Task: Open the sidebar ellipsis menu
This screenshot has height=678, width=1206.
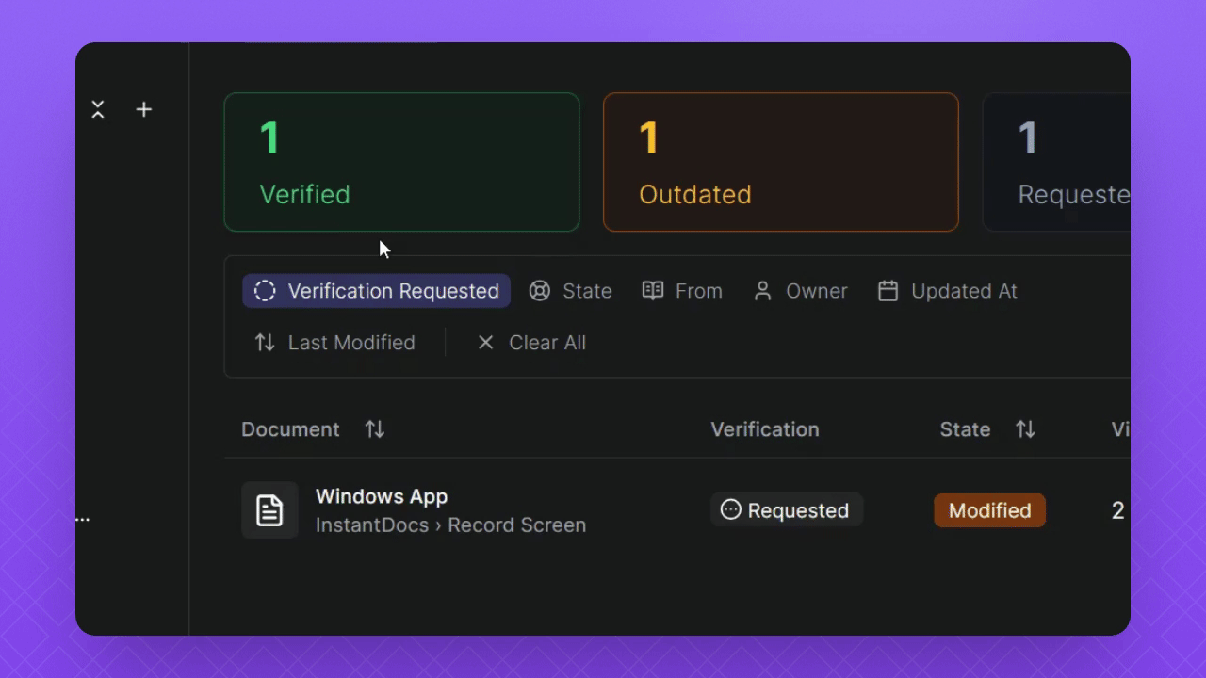Action: [83, 519]
